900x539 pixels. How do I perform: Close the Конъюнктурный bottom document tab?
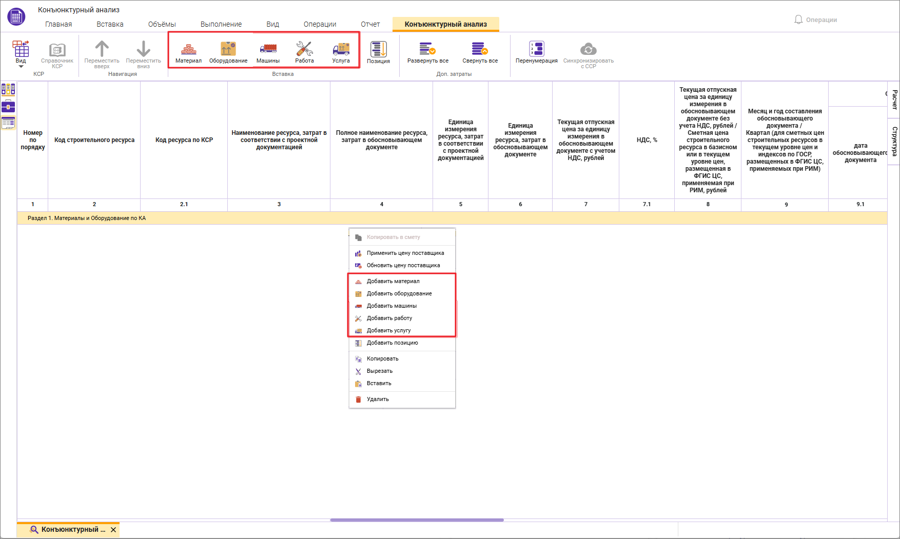pos(113,530)
